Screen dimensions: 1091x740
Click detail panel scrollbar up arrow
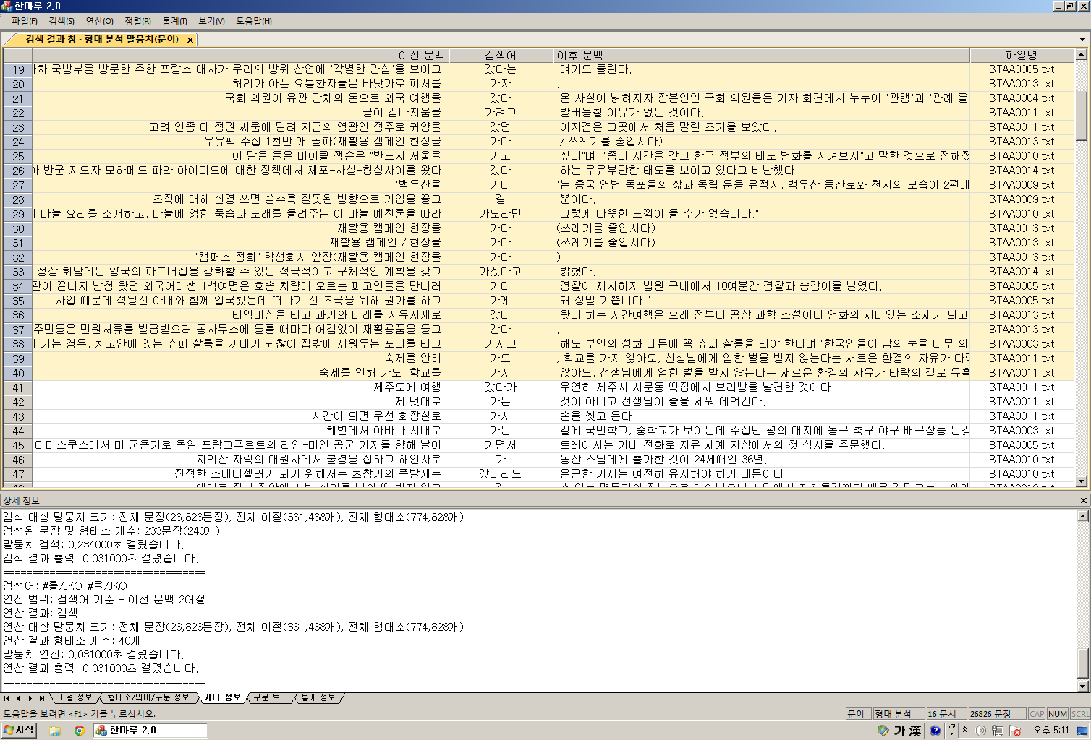pos(1083,516)
